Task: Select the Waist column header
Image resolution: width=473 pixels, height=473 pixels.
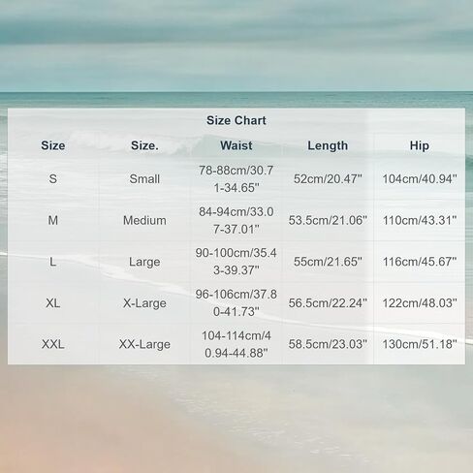Action: click(x=236, y=145)
